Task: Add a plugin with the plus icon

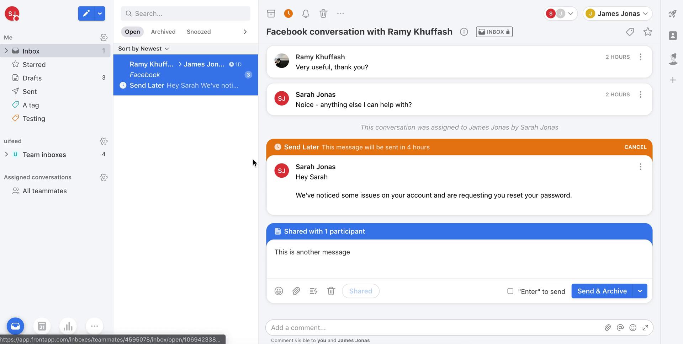Action: pyautogui.click(x=672, y=80)
